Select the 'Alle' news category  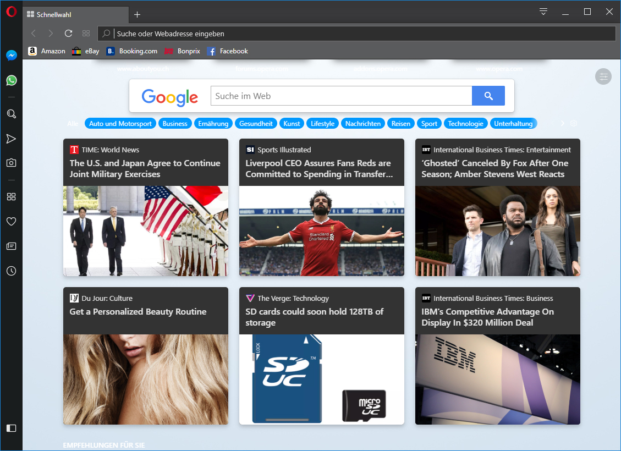pos(73,124)
